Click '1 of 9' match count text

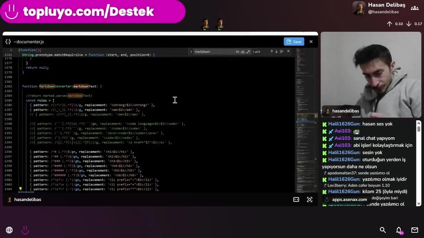(x=256, y=52)
